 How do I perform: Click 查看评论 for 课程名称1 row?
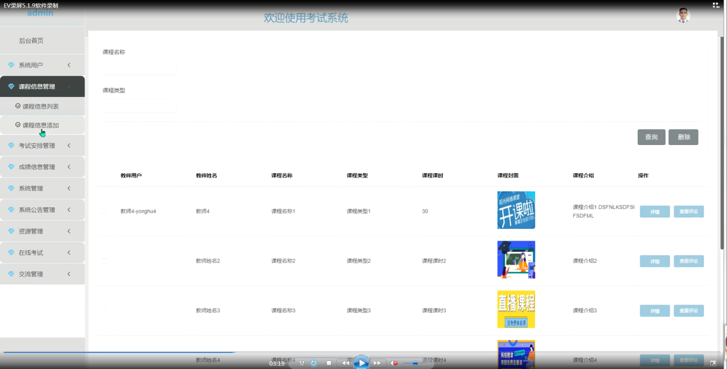pyautogui.click(x=689, y=212)
